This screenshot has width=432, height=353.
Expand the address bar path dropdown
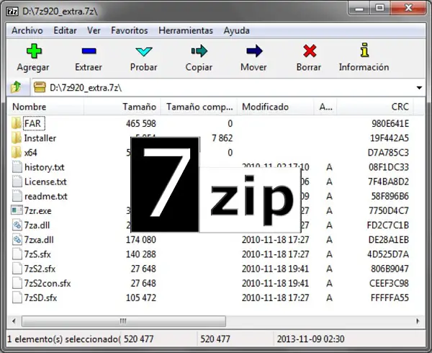419,88
